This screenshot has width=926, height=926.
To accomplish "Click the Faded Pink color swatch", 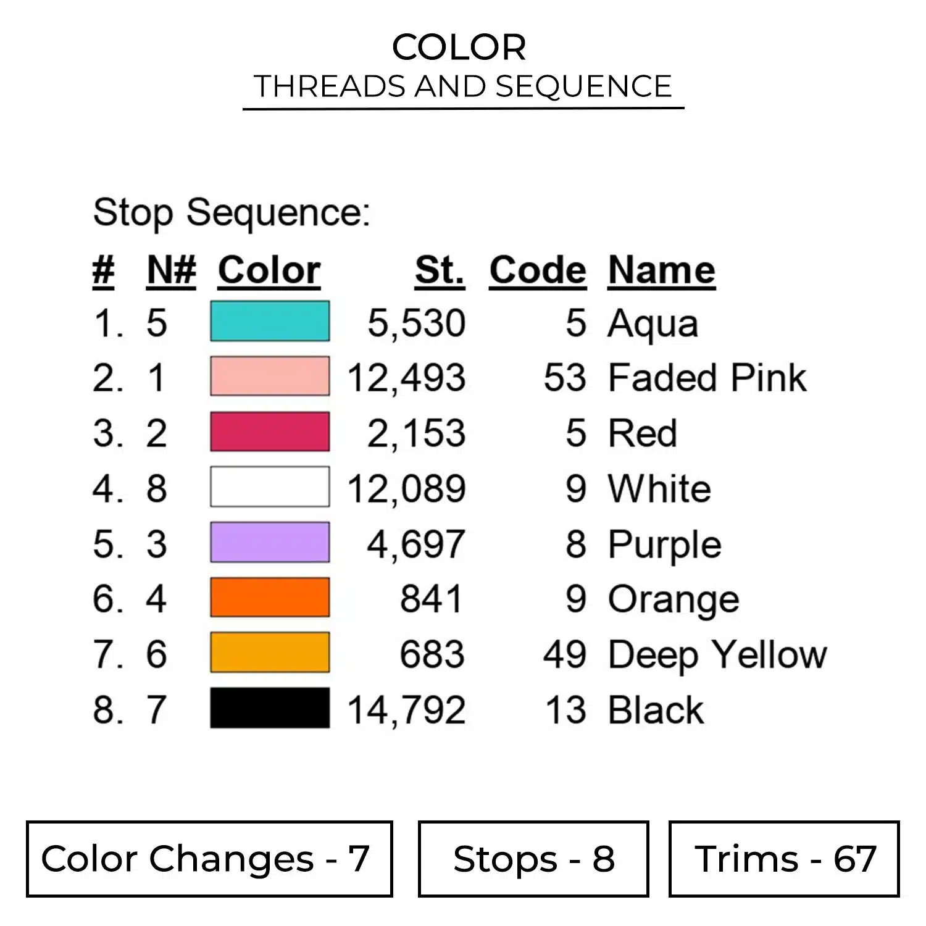I will point(270,376).
